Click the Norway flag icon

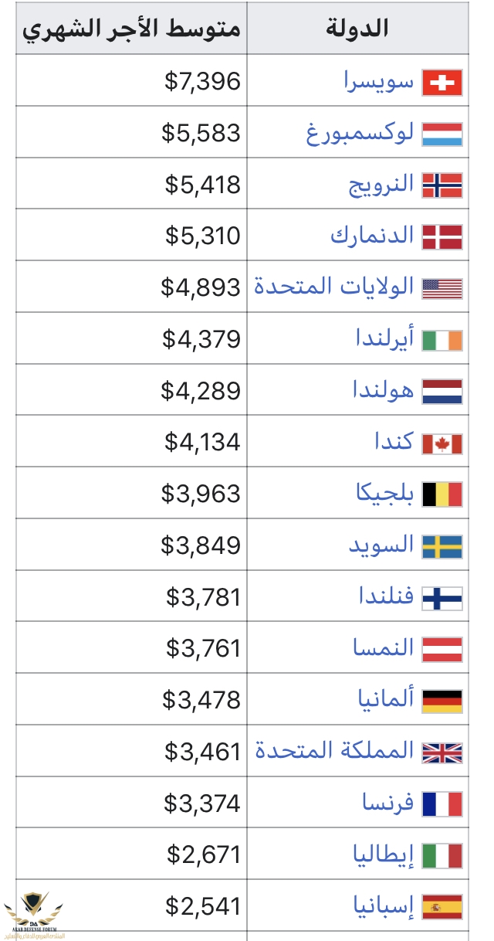(x=442, y=185)
